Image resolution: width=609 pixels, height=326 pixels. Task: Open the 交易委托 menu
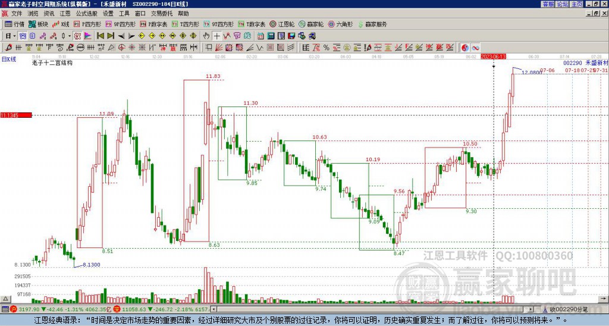[x=162, y=14]
